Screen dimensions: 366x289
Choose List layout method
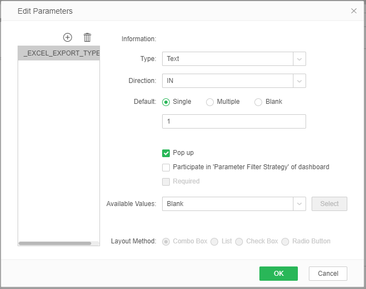tap(215, 242)
